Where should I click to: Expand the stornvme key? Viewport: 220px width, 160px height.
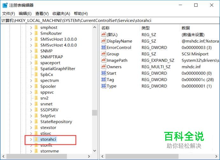pyautogui.click(x=31, y=151)
